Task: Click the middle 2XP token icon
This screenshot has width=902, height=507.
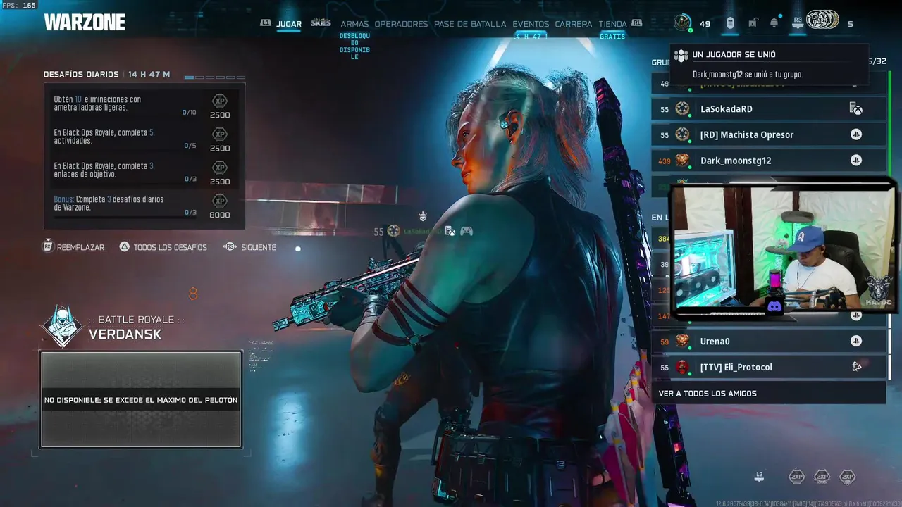Action: (x=822, y=477)
